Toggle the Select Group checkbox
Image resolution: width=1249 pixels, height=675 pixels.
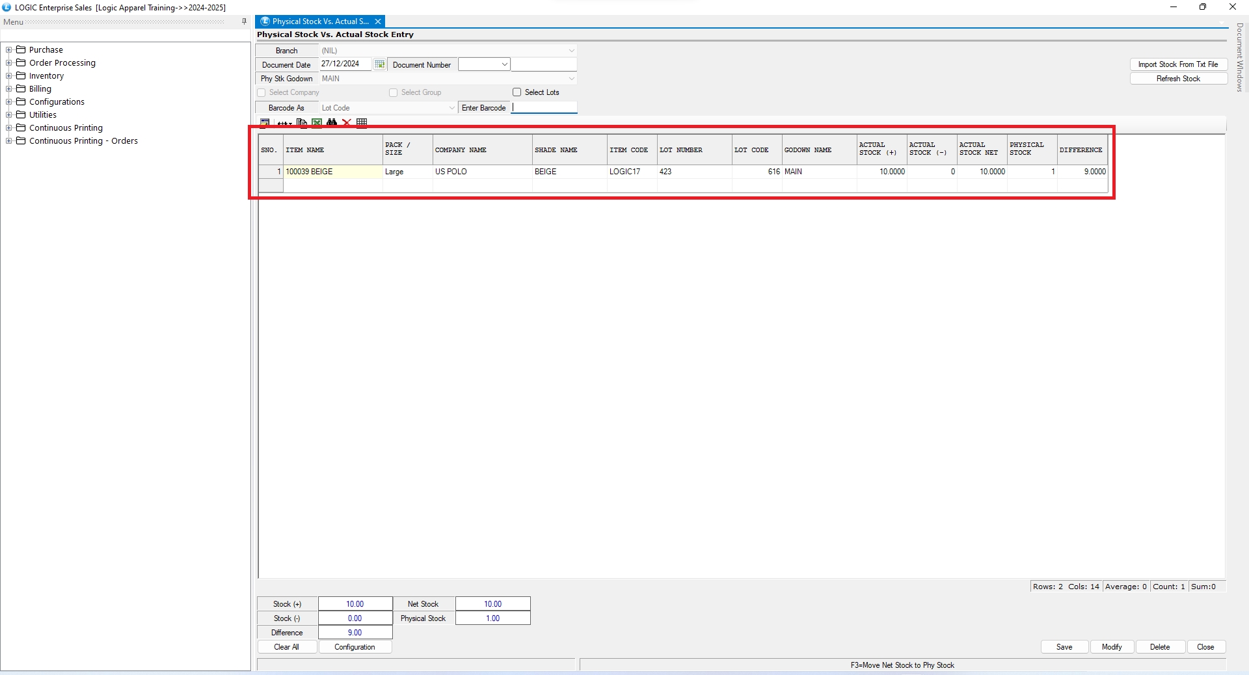point(393,93)
